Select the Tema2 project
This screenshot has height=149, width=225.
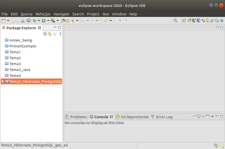15,58
